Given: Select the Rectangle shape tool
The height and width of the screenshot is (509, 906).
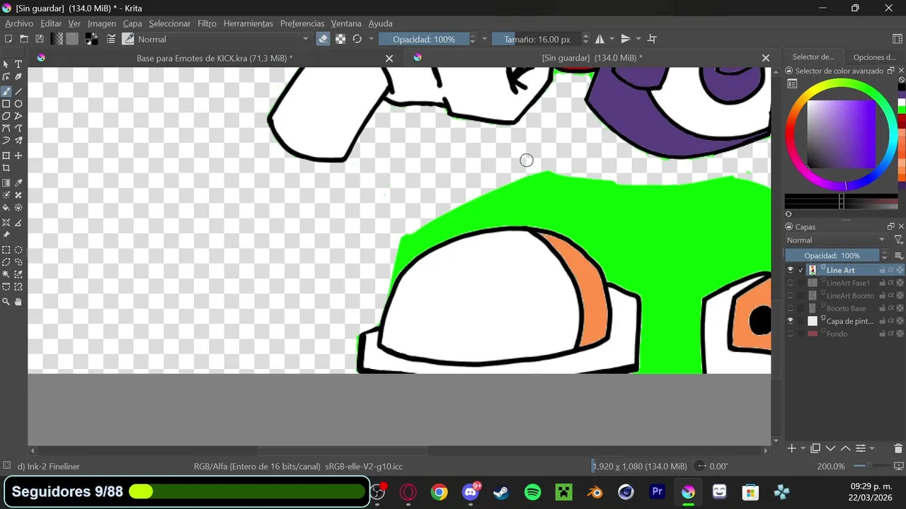Looking at the screenshot, I should pyautogui.click(x=6, y=104).
